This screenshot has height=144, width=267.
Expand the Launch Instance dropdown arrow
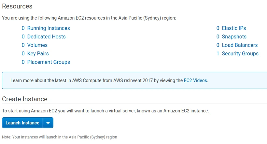click(x=48, y=123)
